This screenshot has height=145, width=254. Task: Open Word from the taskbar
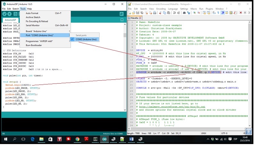coord(131,139)
